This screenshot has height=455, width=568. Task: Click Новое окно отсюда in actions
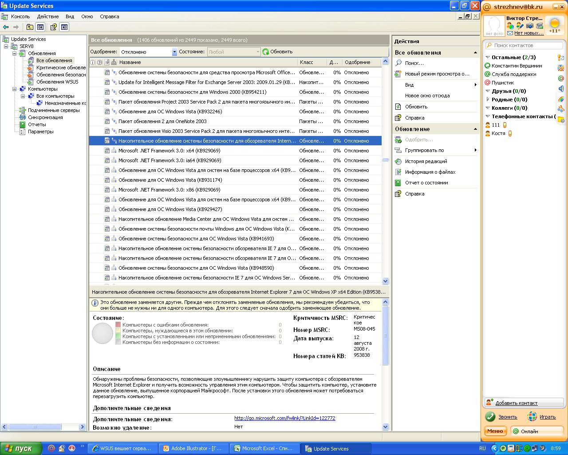coord(427,96)
